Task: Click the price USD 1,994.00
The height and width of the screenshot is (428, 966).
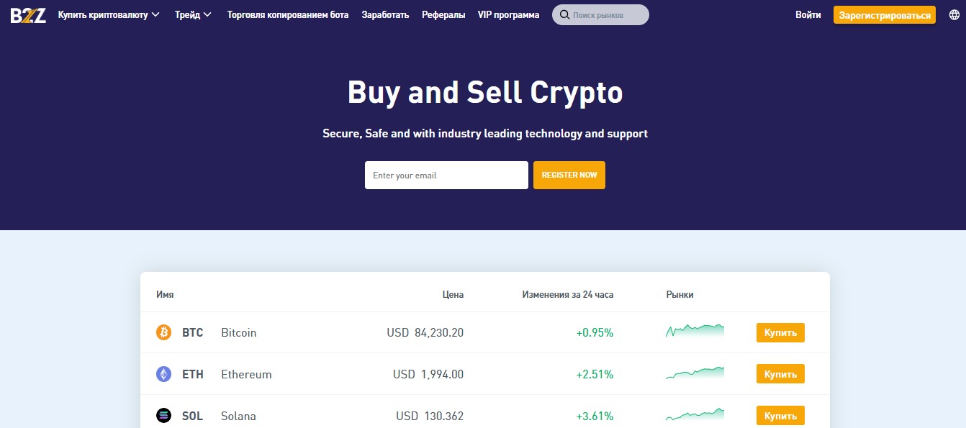Action: point(428,374)
